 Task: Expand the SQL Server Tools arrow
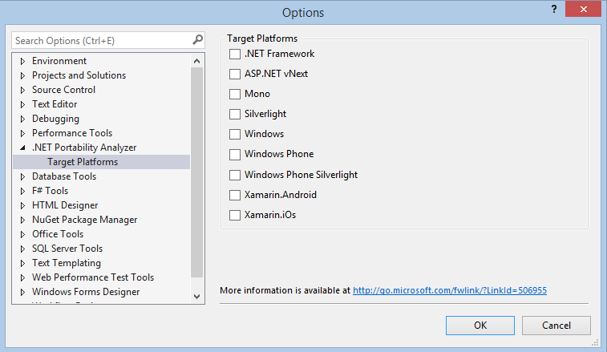click(22, 249)
